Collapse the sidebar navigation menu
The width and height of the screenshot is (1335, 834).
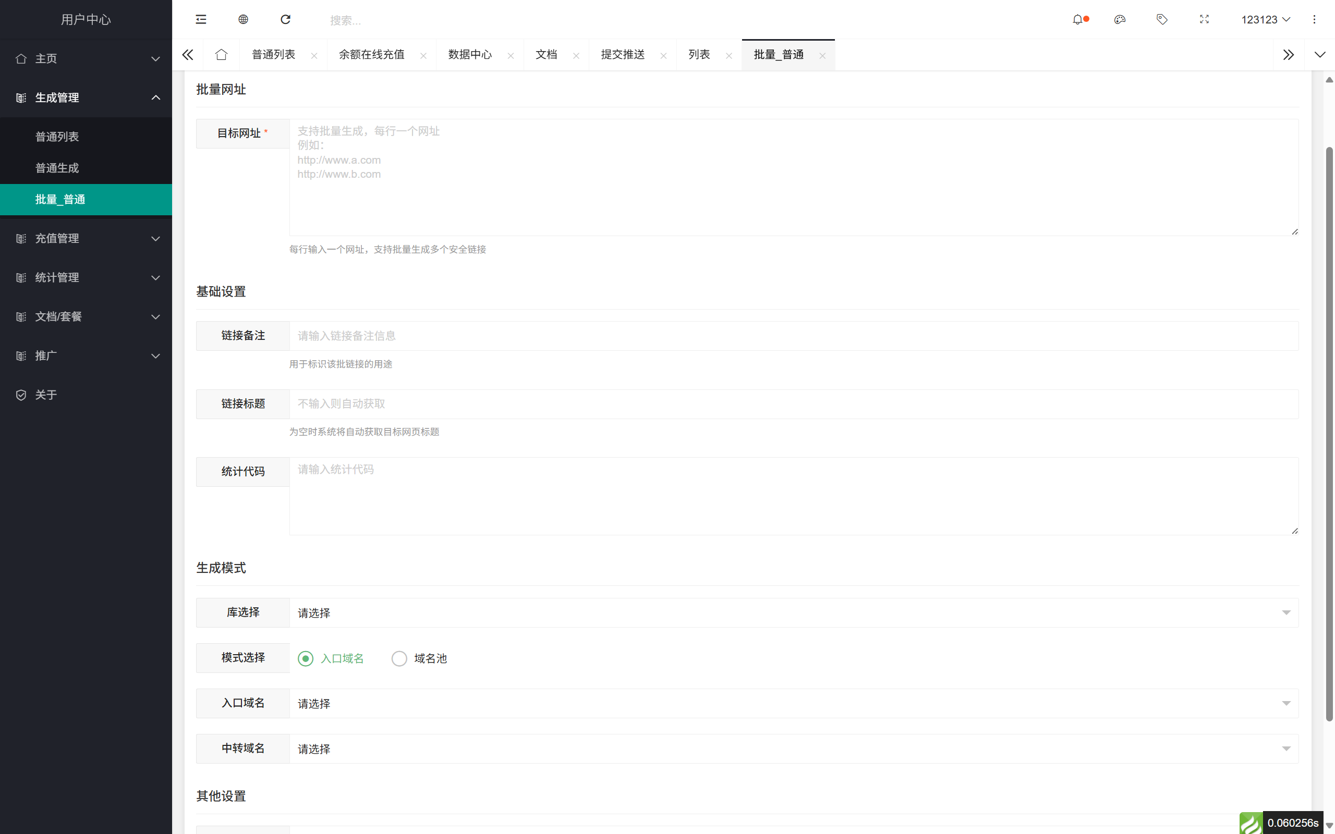click(200, 19)
